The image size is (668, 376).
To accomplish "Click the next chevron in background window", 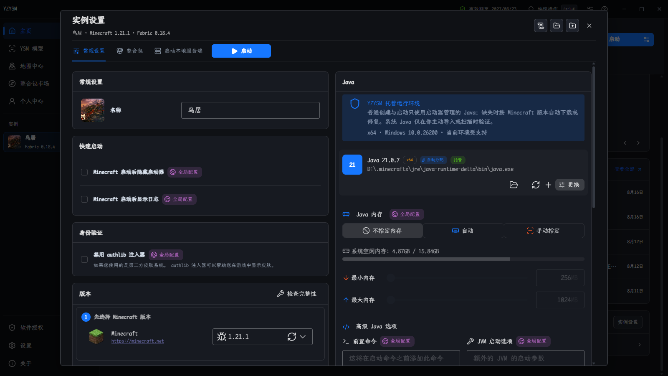I will click(638, 143).
